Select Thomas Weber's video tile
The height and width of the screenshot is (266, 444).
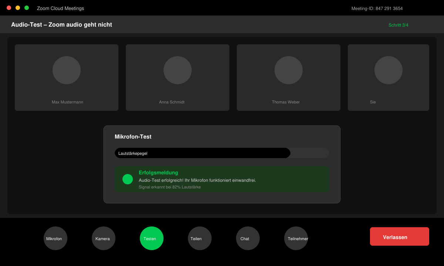point(289,78)
